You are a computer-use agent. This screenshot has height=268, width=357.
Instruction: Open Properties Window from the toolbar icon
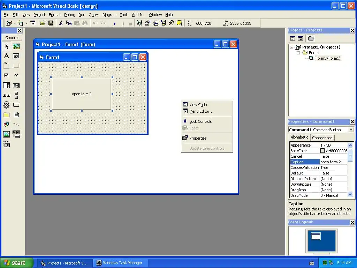point(147,23)
